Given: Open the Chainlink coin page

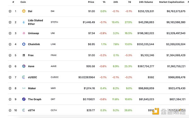Looking at the screenshot, I should coord(34,44).
